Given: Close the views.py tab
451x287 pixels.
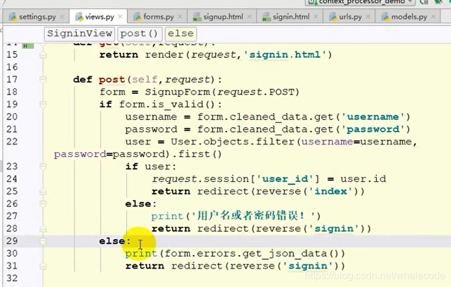Looking at the screenshot, I should (120, 17).
